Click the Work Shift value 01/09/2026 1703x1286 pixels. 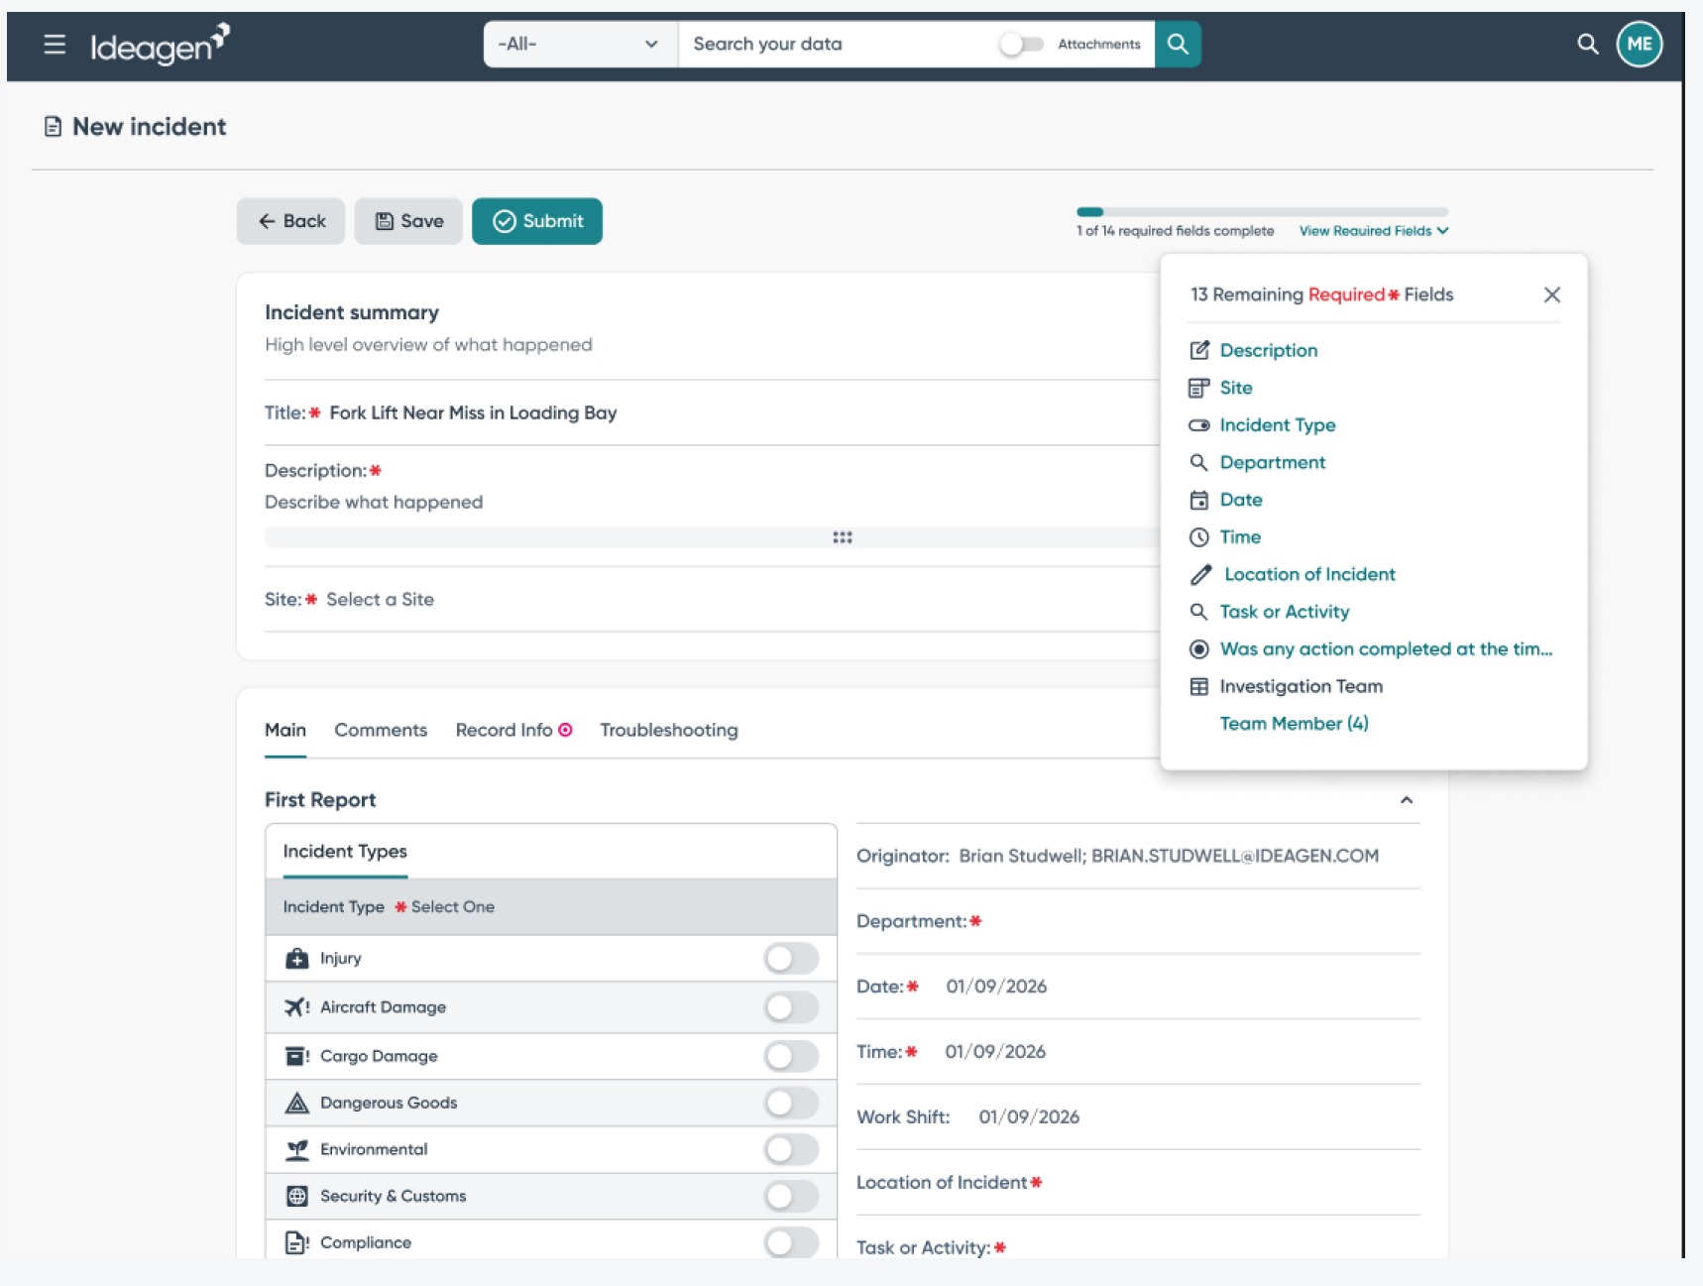[x=1029, y=1117]
